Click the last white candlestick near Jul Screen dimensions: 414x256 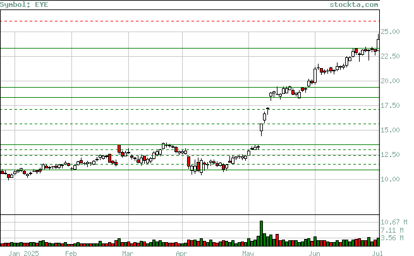pos(379,44)
